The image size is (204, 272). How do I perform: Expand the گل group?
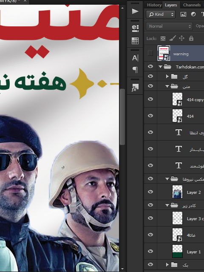tap(167, 76)
